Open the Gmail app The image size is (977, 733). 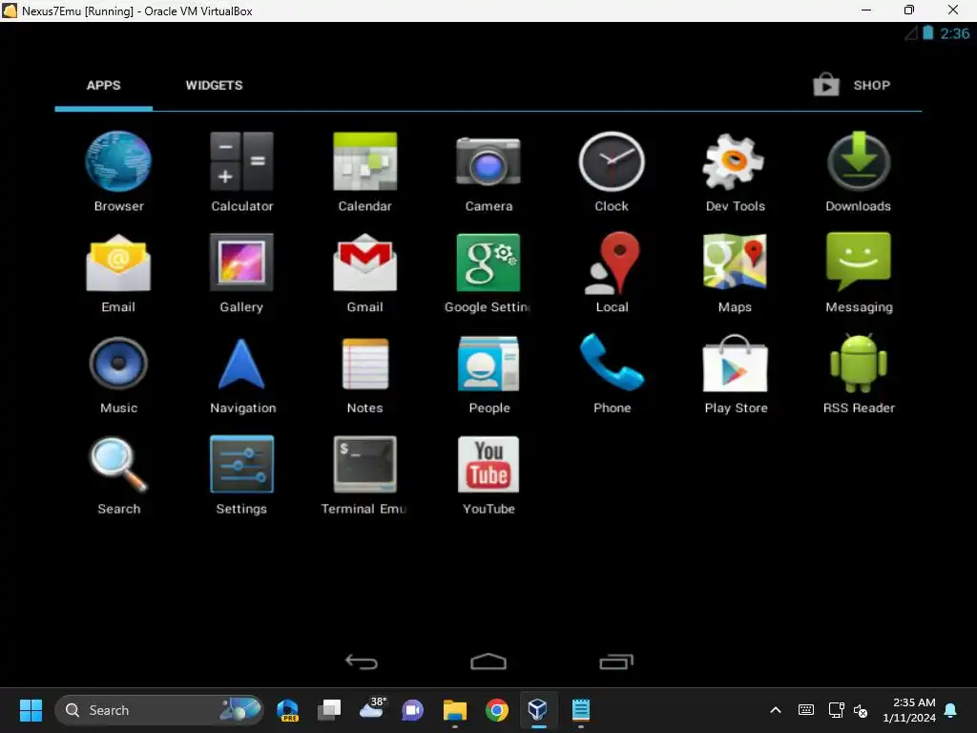(365, 272)
